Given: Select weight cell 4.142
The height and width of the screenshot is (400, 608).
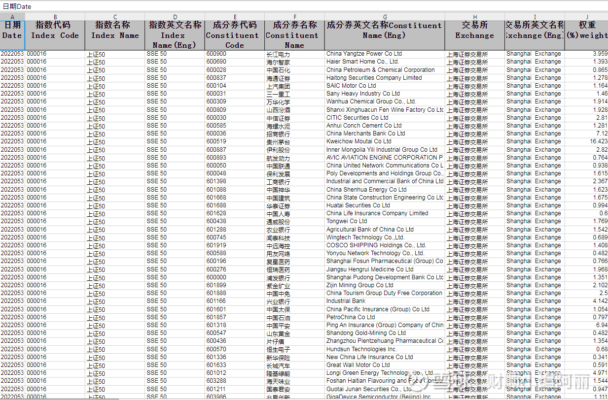Looking at the screenshot, I should click(586, 301).
